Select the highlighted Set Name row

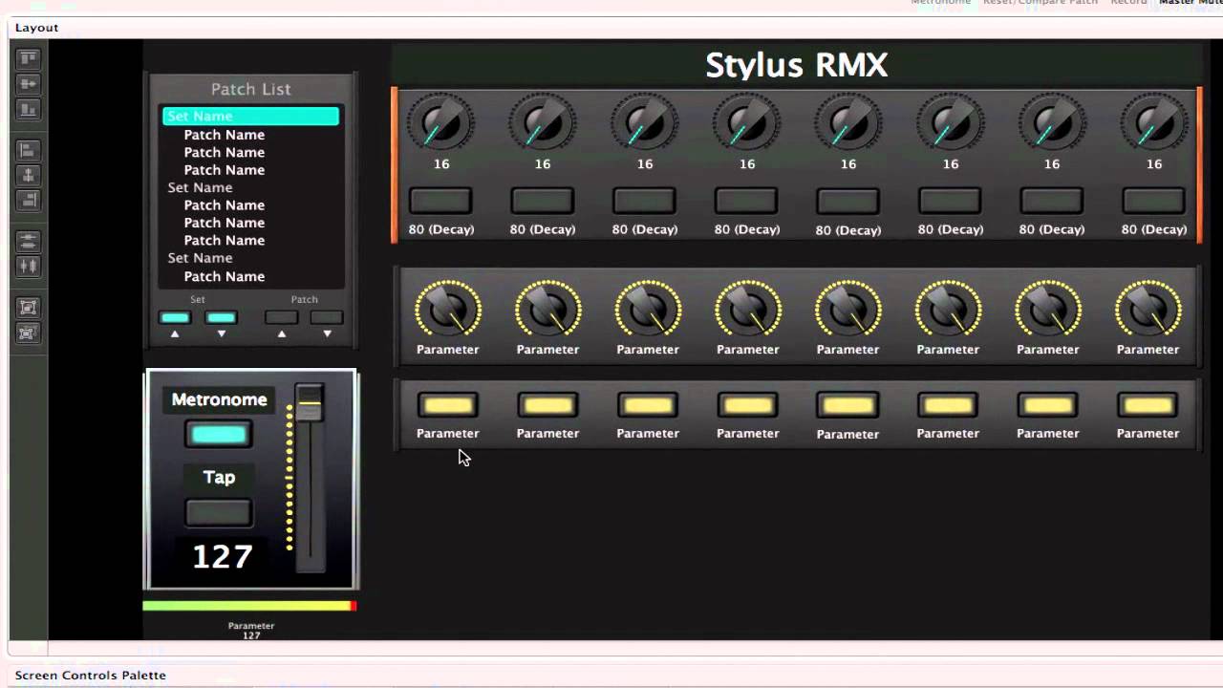coord(250,117)
